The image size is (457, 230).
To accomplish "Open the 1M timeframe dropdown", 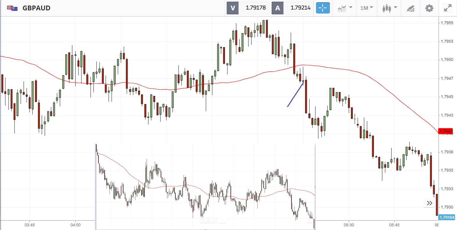I will click(367, 8).
